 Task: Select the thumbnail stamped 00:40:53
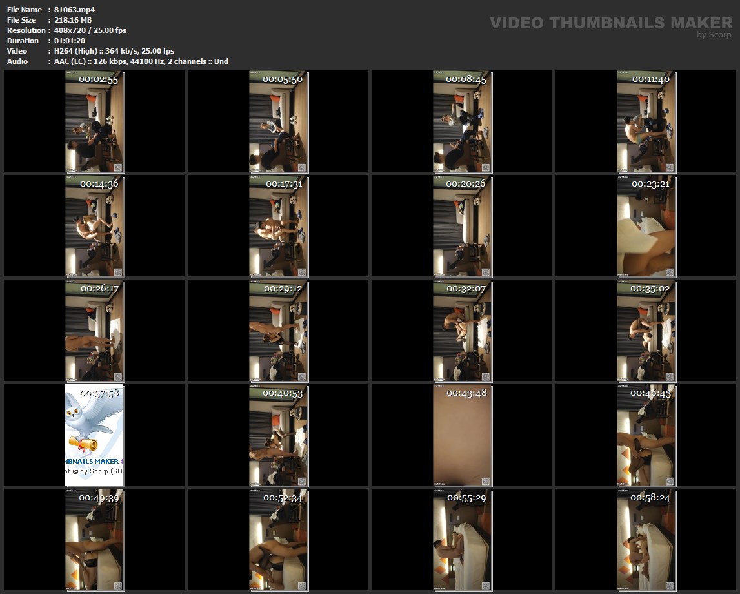(x=279, y=435)
